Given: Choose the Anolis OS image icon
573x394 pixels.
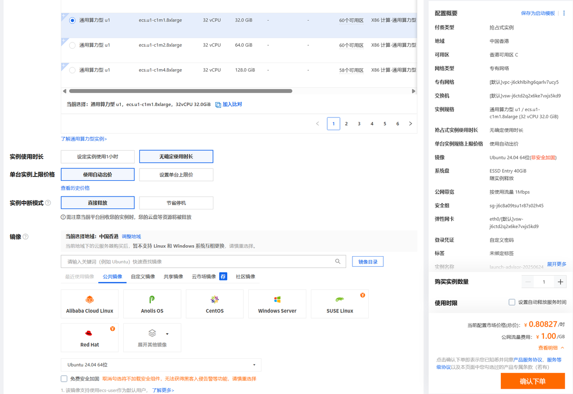Looking at the screenshot, I should coord(152,300).
